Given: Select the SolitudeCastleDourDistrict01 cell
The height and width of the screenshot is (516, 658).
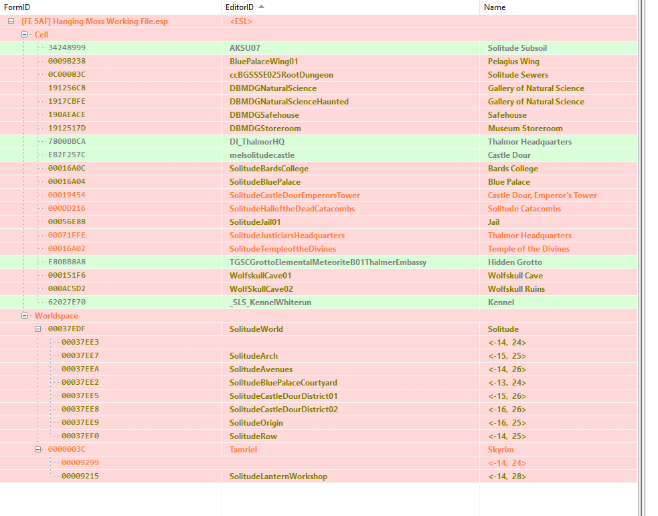Looking at the screenshot, I should pyautogui.click(x=319, y=396).
